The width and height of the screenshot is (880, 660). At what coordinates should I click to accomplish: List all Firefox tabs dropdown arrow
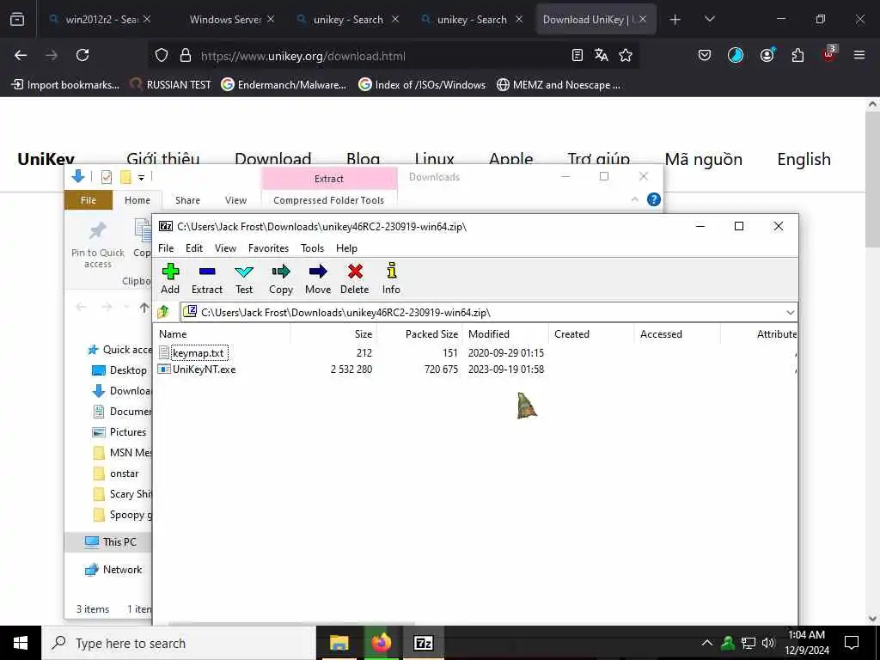click(709, 20)
